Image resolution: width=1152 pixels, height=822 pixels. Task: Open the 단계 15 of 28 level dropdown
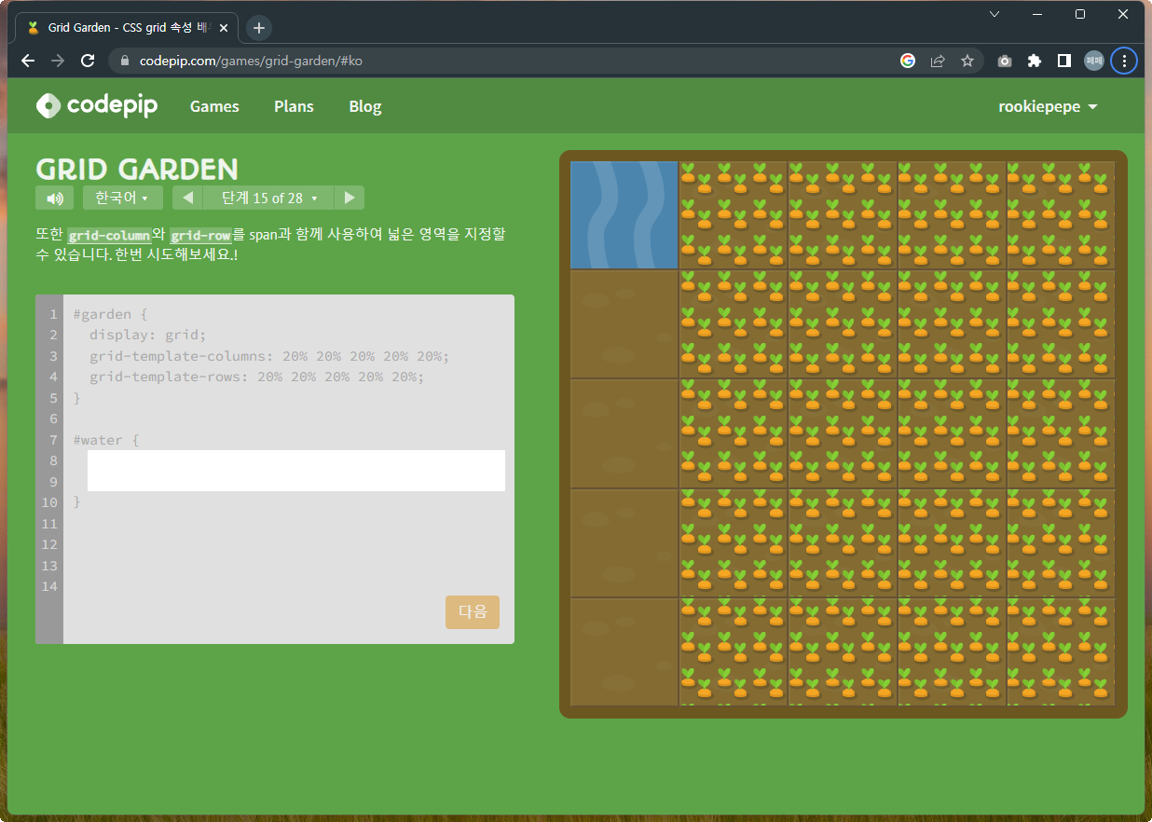(268, 198)
